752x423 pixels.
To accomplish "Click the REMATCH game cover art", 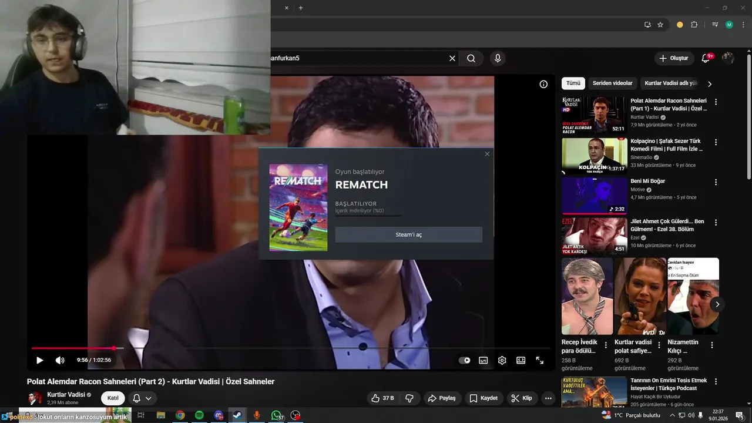I will point(298,207).
